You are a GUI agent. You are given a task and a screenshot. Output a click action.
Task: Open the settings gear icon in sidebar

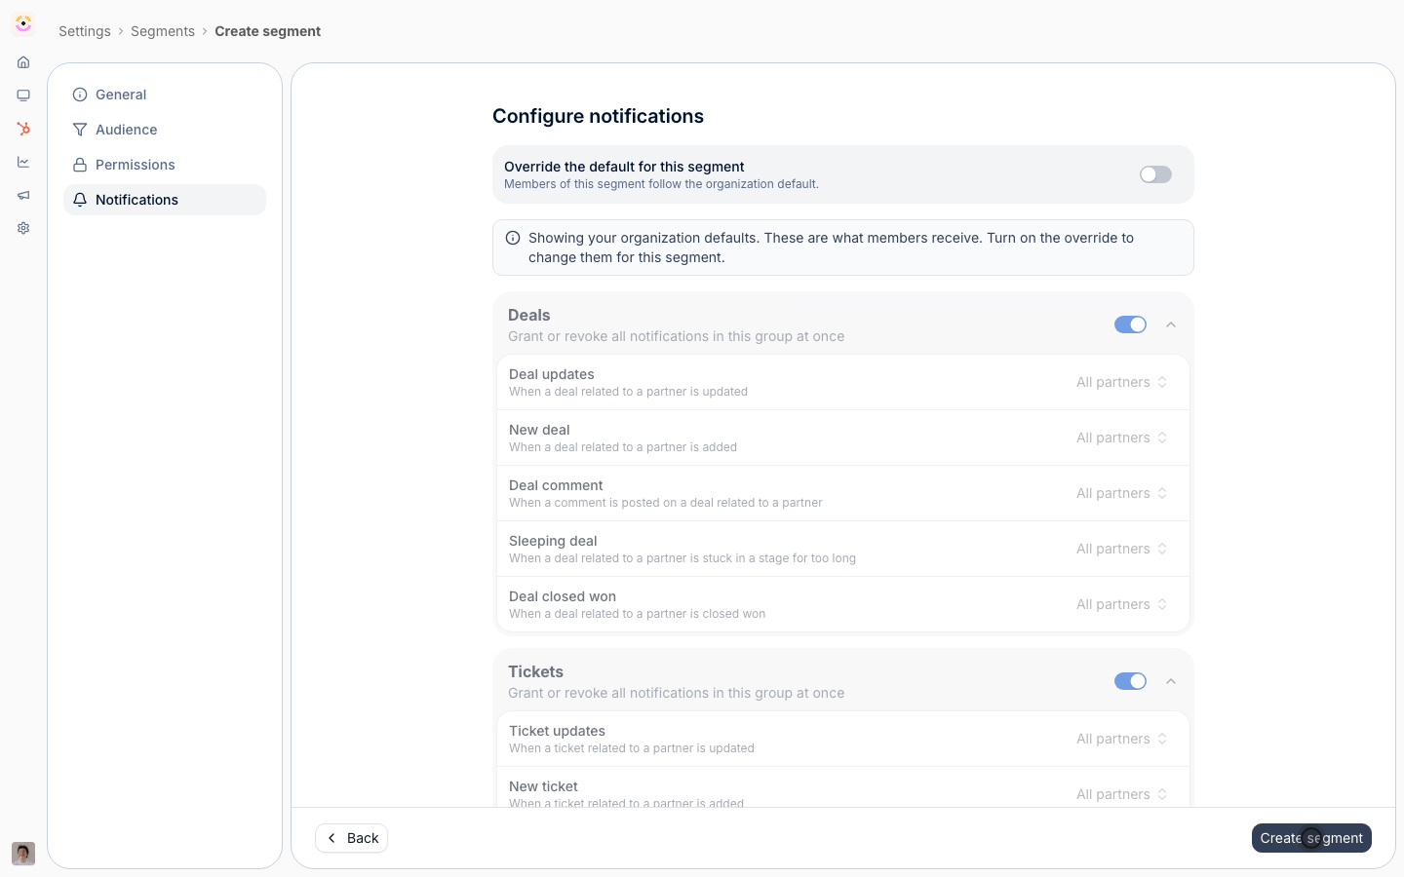23,228
